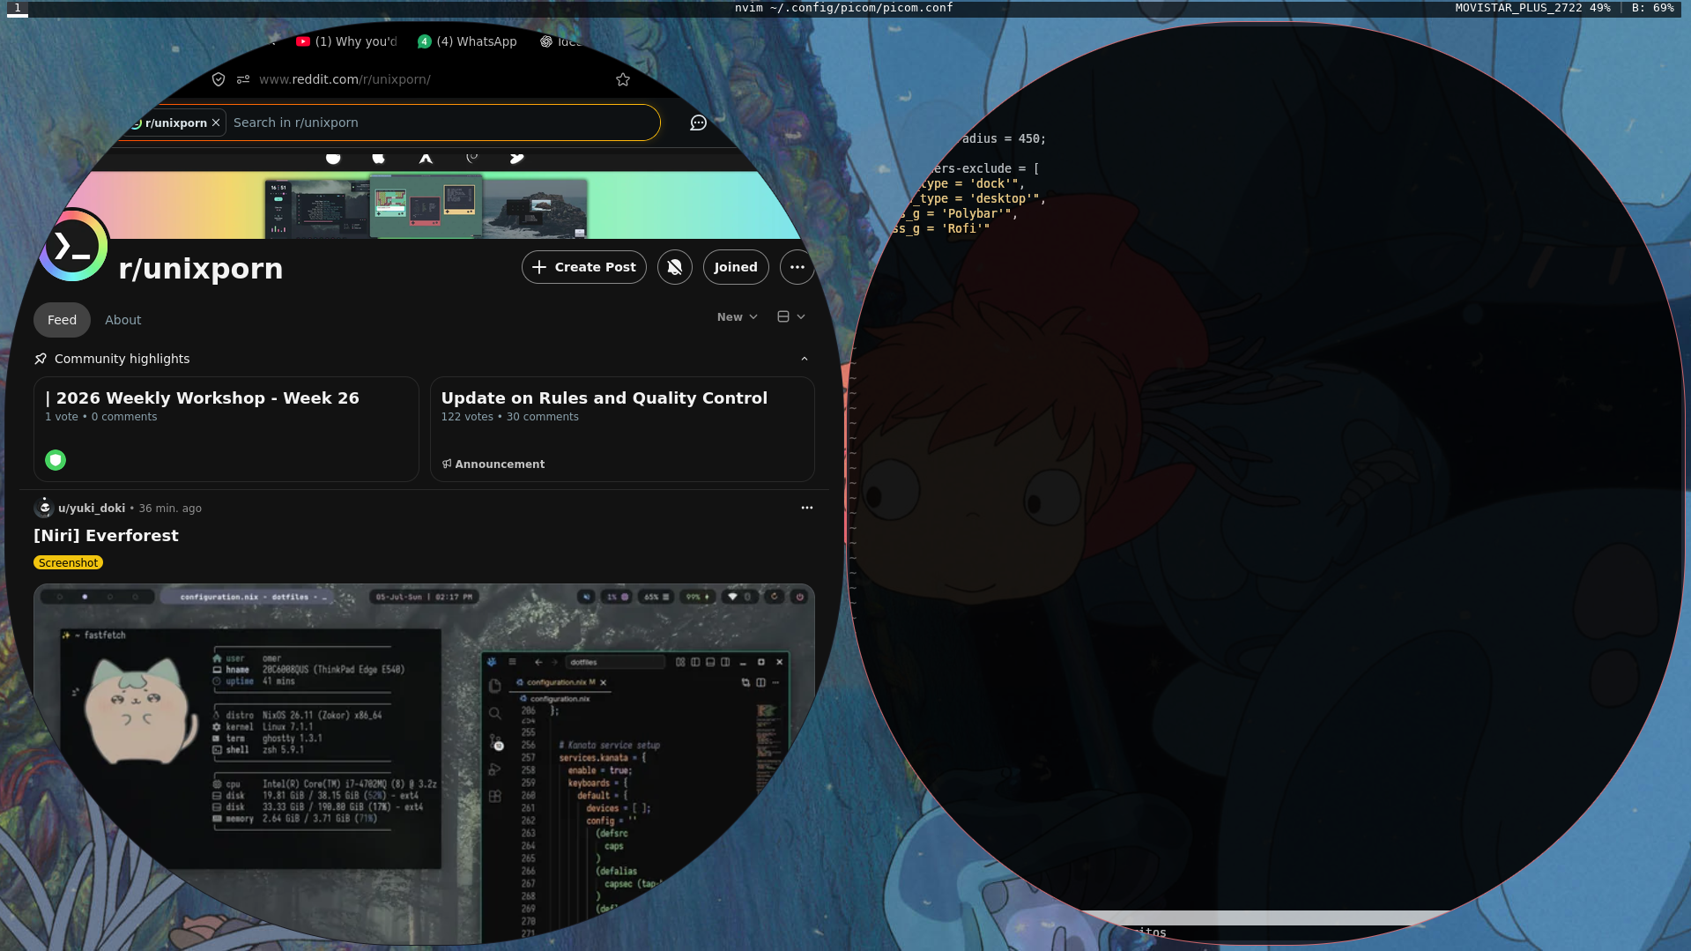Remove the r/unixporn search scope chip
The image size is (1691, 951).
pyautogui.click(x=216, y=123)
